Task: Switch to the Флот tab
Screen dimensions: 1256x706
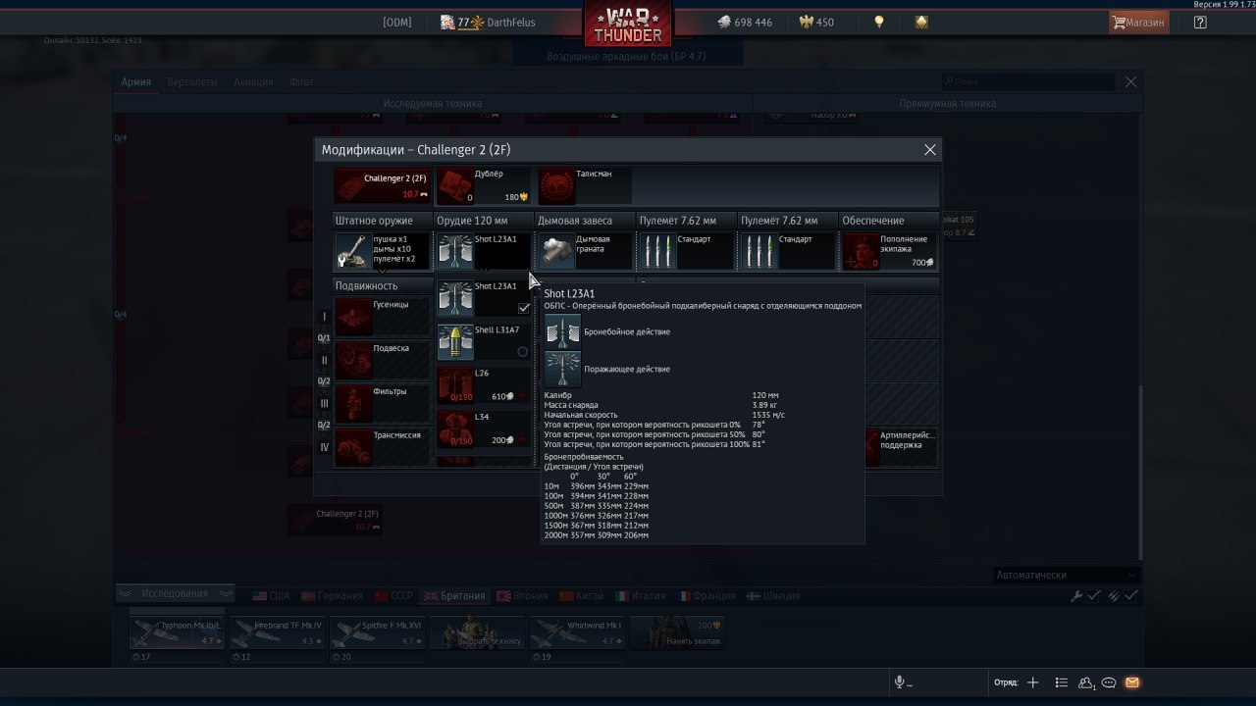Action: pos(301,82)
